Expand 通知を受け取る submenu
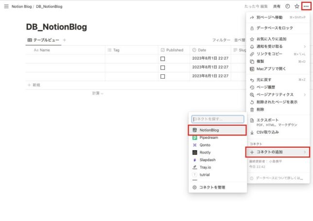Image resolution: width=313 pixels, height=221 pixels. pos(278,47)
